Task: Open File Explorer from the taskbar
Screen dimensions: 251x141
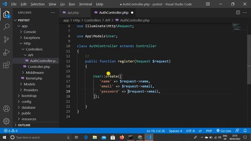Action: click(95, 137)
